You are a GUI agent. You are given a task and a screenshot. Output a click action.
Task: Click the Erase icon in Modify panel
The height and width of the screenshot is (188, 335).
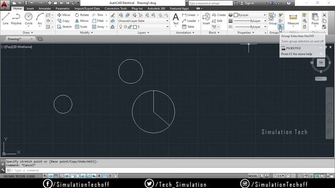pos(113,15)
